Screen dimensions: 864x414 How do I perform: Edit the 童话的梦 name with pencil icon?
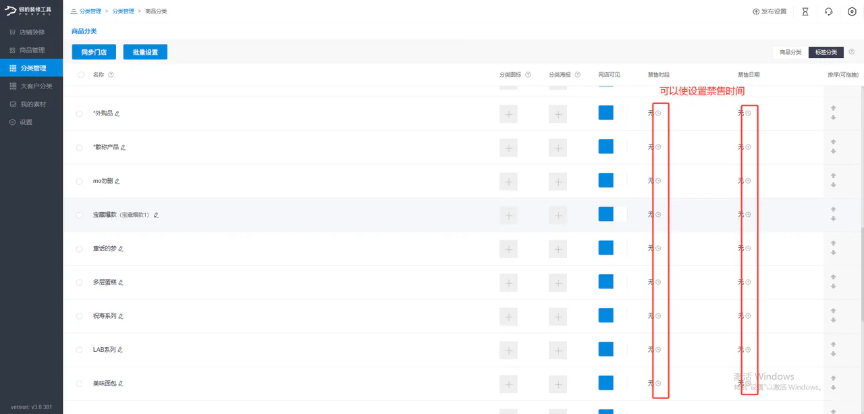tap(121, 249)
